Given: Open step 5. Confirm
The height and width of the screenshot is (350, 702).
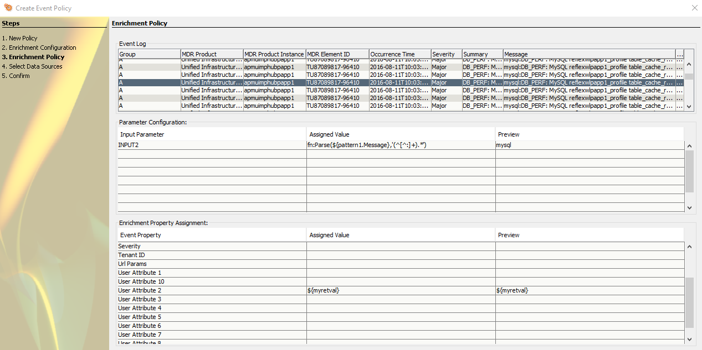Looking at the screenshot, I should coord(18,75).
